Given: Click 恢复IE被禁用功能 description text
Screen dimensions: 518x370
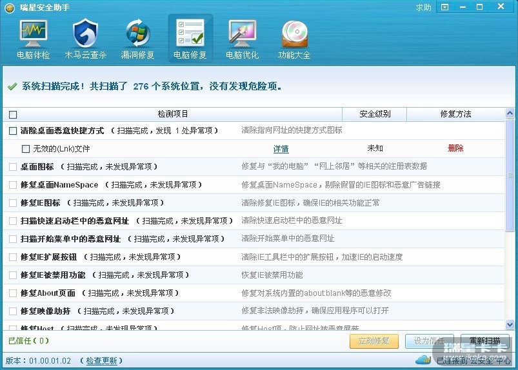Looking at the screenshot, I should [272, 275].
